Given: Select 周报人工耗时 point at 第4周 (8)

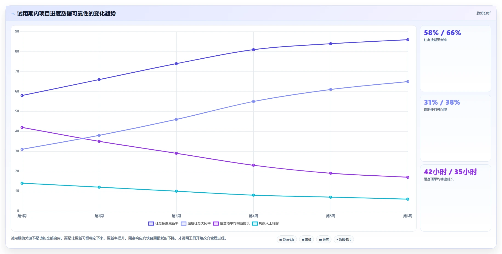Looking at the screenshot, I should pyautogui.click(x=254, y=195).
